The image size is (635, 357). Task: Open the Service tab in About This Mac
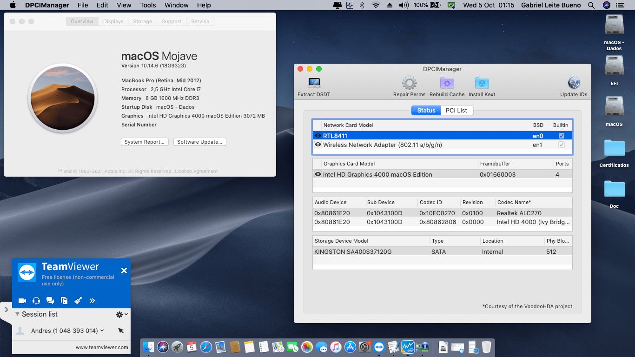[200, 21]
